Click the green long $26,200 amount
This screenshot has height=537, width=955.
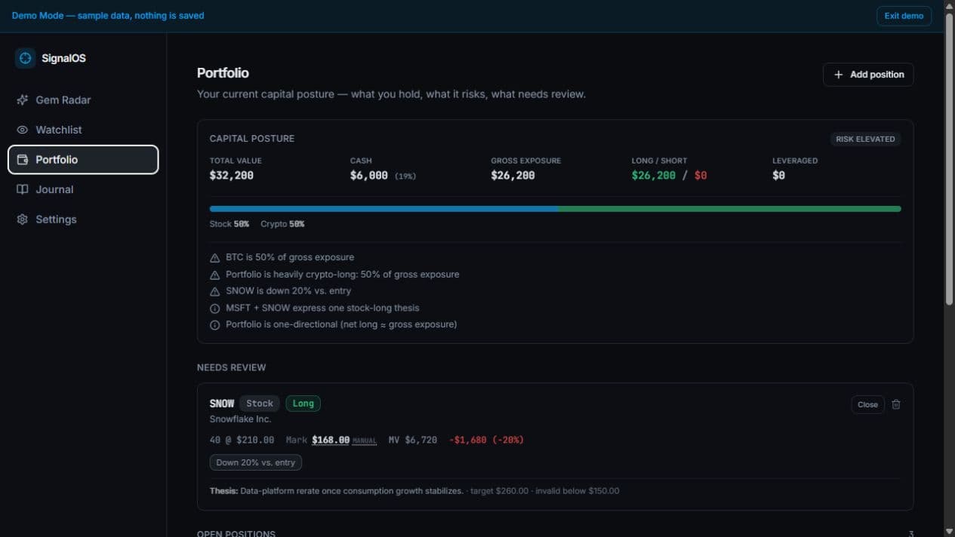point(654,175)
